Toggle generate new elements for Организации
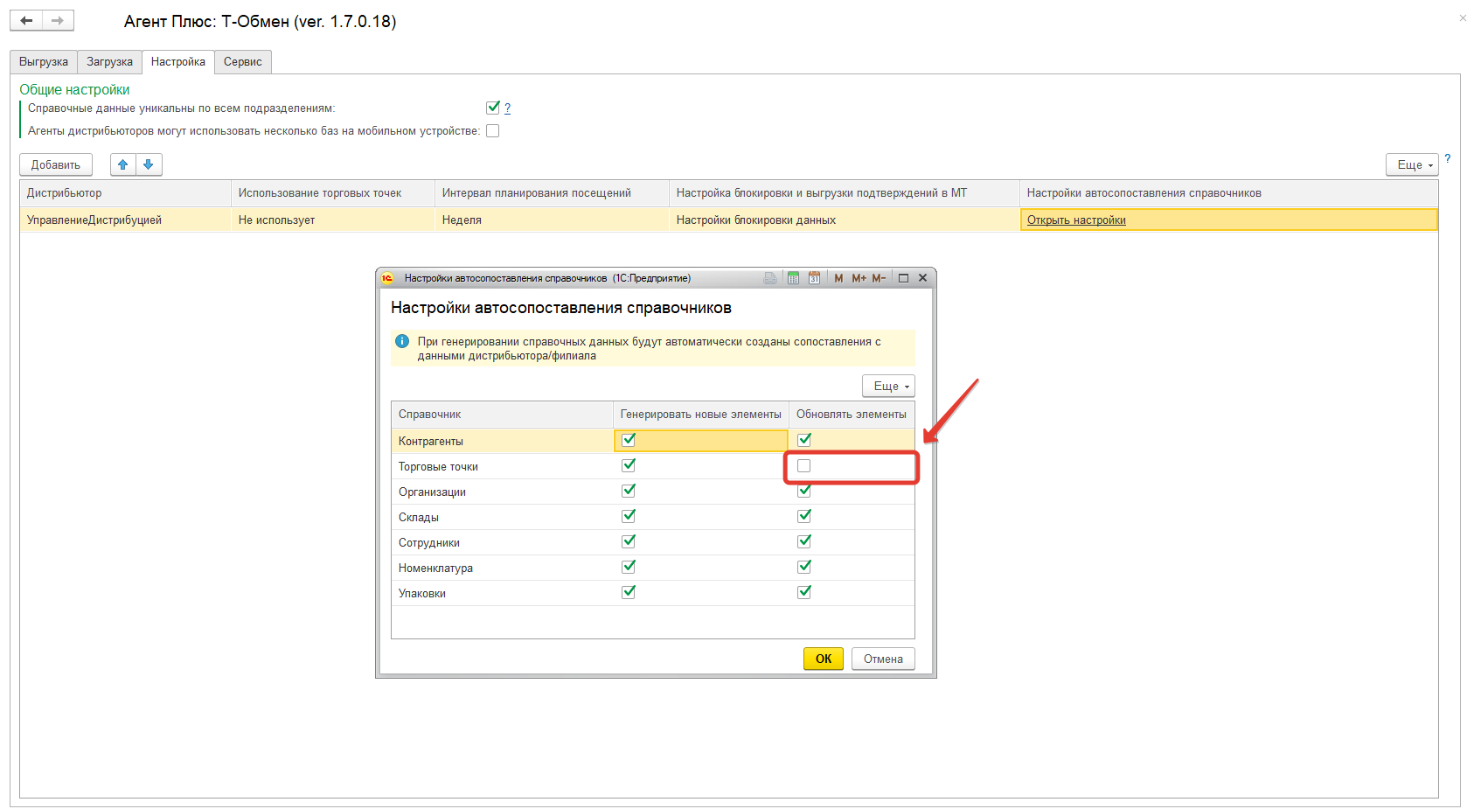The width and height of the screenshot is (1474, 809). [x=629, y=491]
